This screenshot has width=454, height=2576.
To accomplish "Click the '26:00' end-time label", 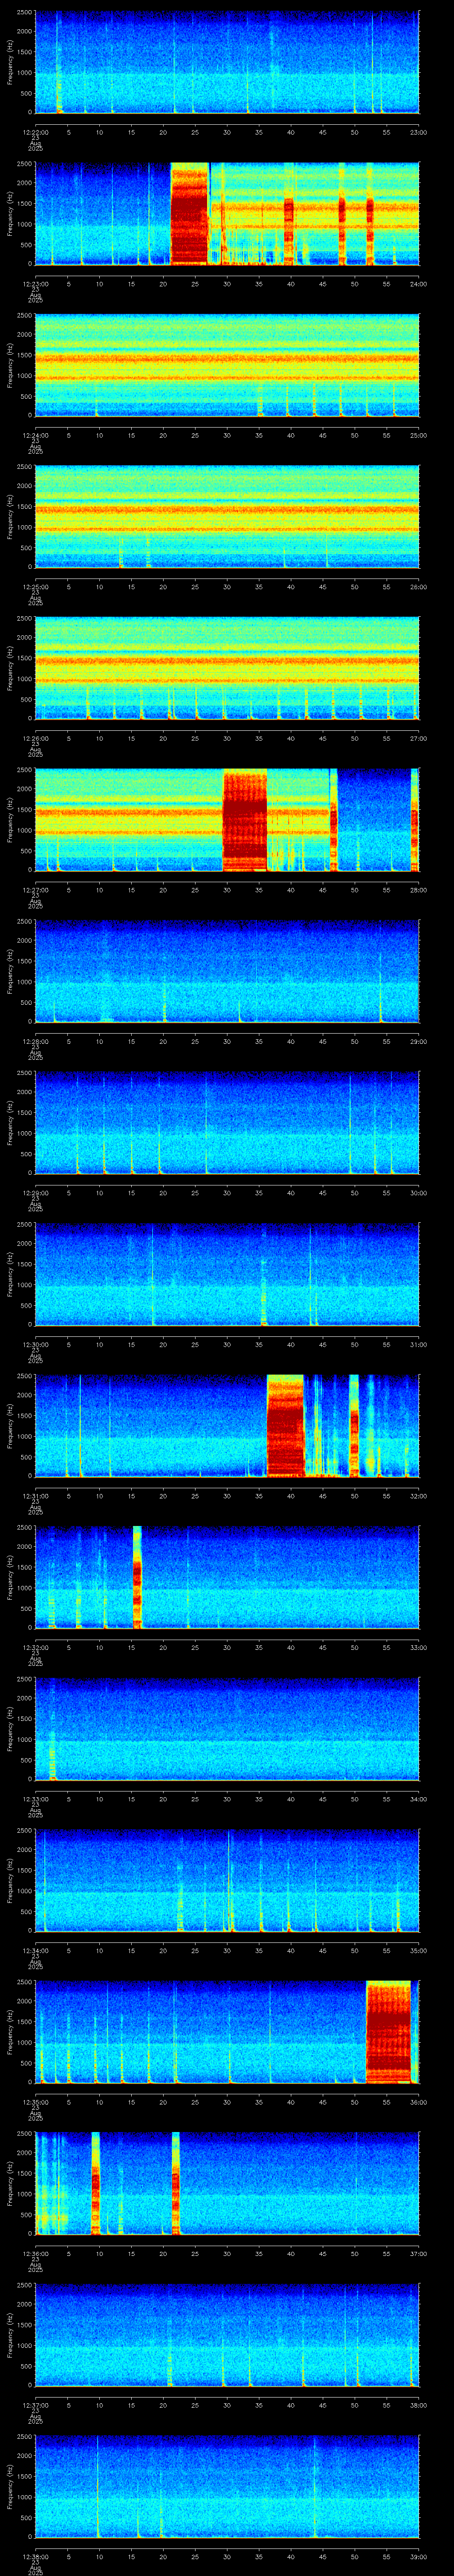I will tap(418, 586).
